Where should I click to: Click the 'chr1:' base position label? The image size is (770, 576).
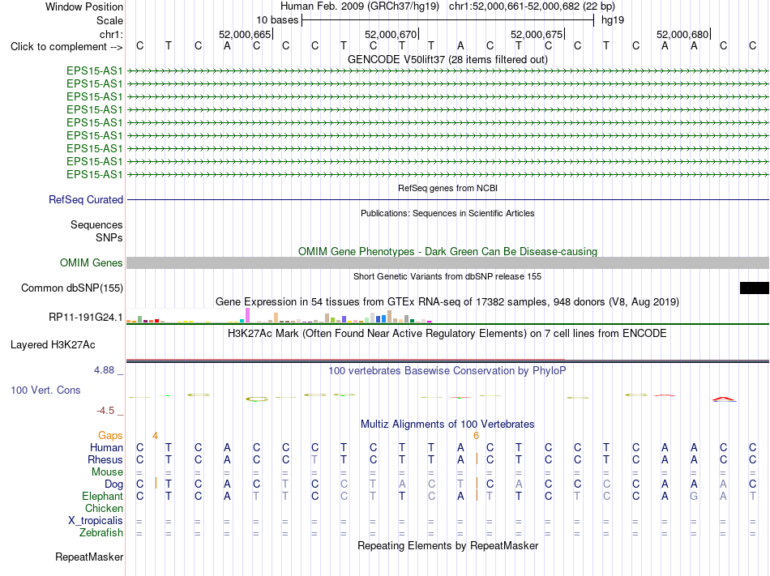pyautogui.click(x=111, y=34)
